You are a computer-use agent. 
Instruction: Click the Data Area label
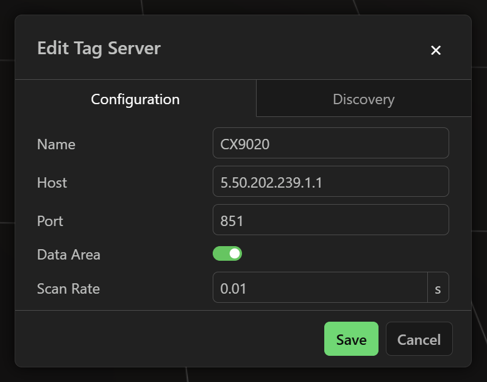click(x=68, y=255)
